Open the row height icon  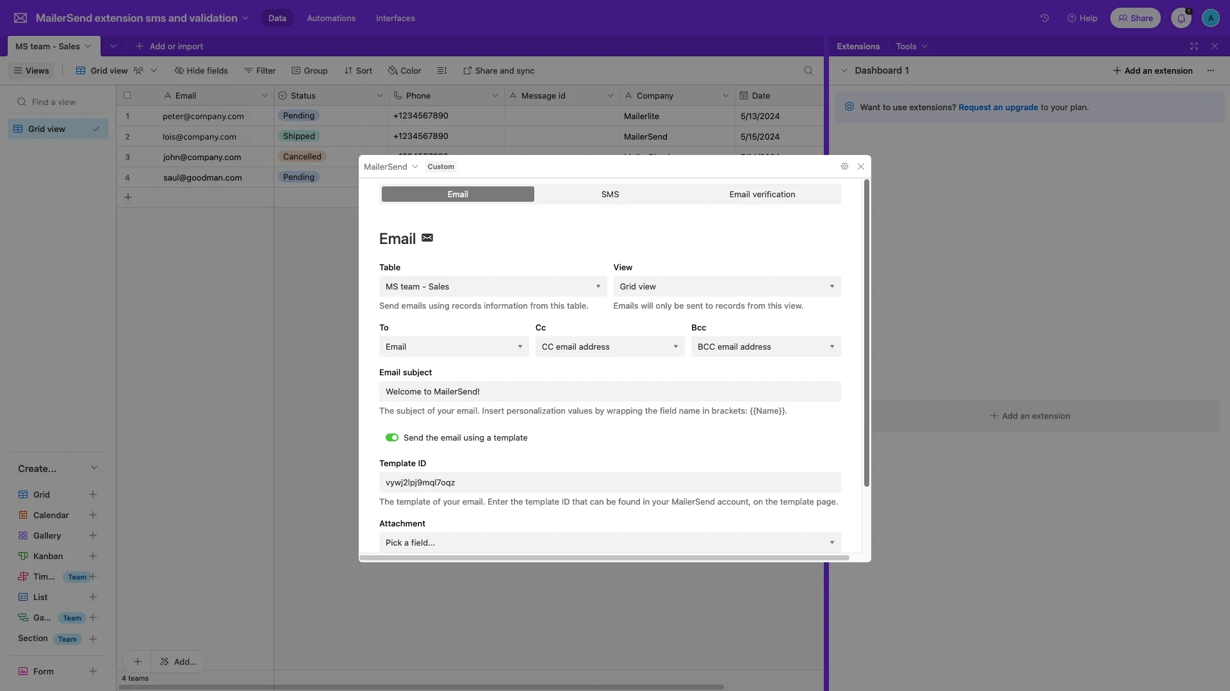[x=441, y=70]
